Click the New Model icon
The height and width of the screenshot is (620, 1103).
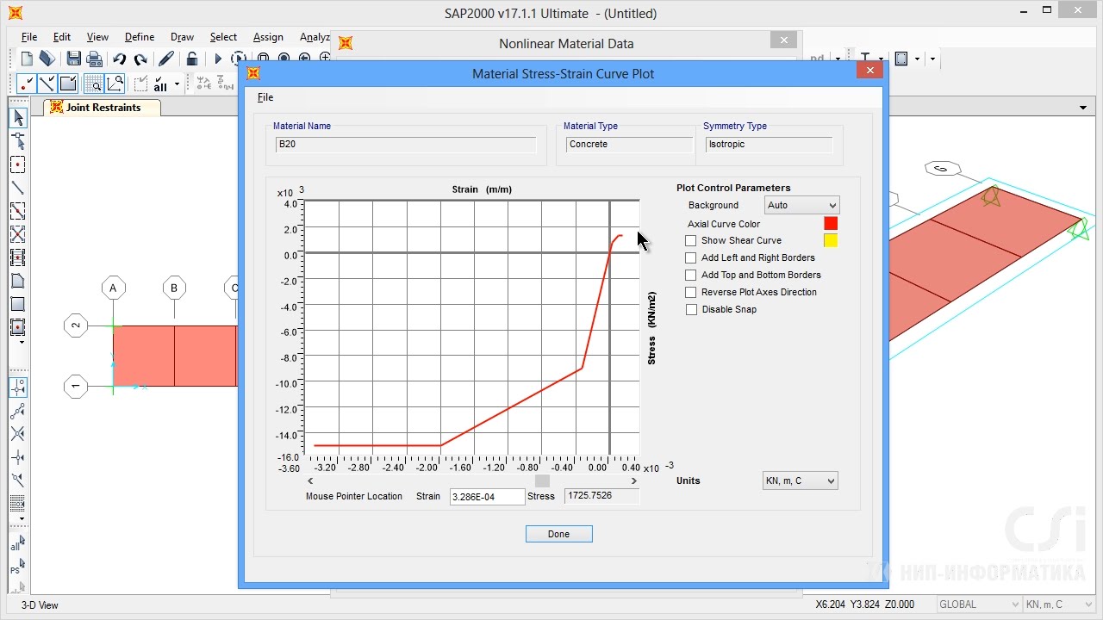coord(27,59)
